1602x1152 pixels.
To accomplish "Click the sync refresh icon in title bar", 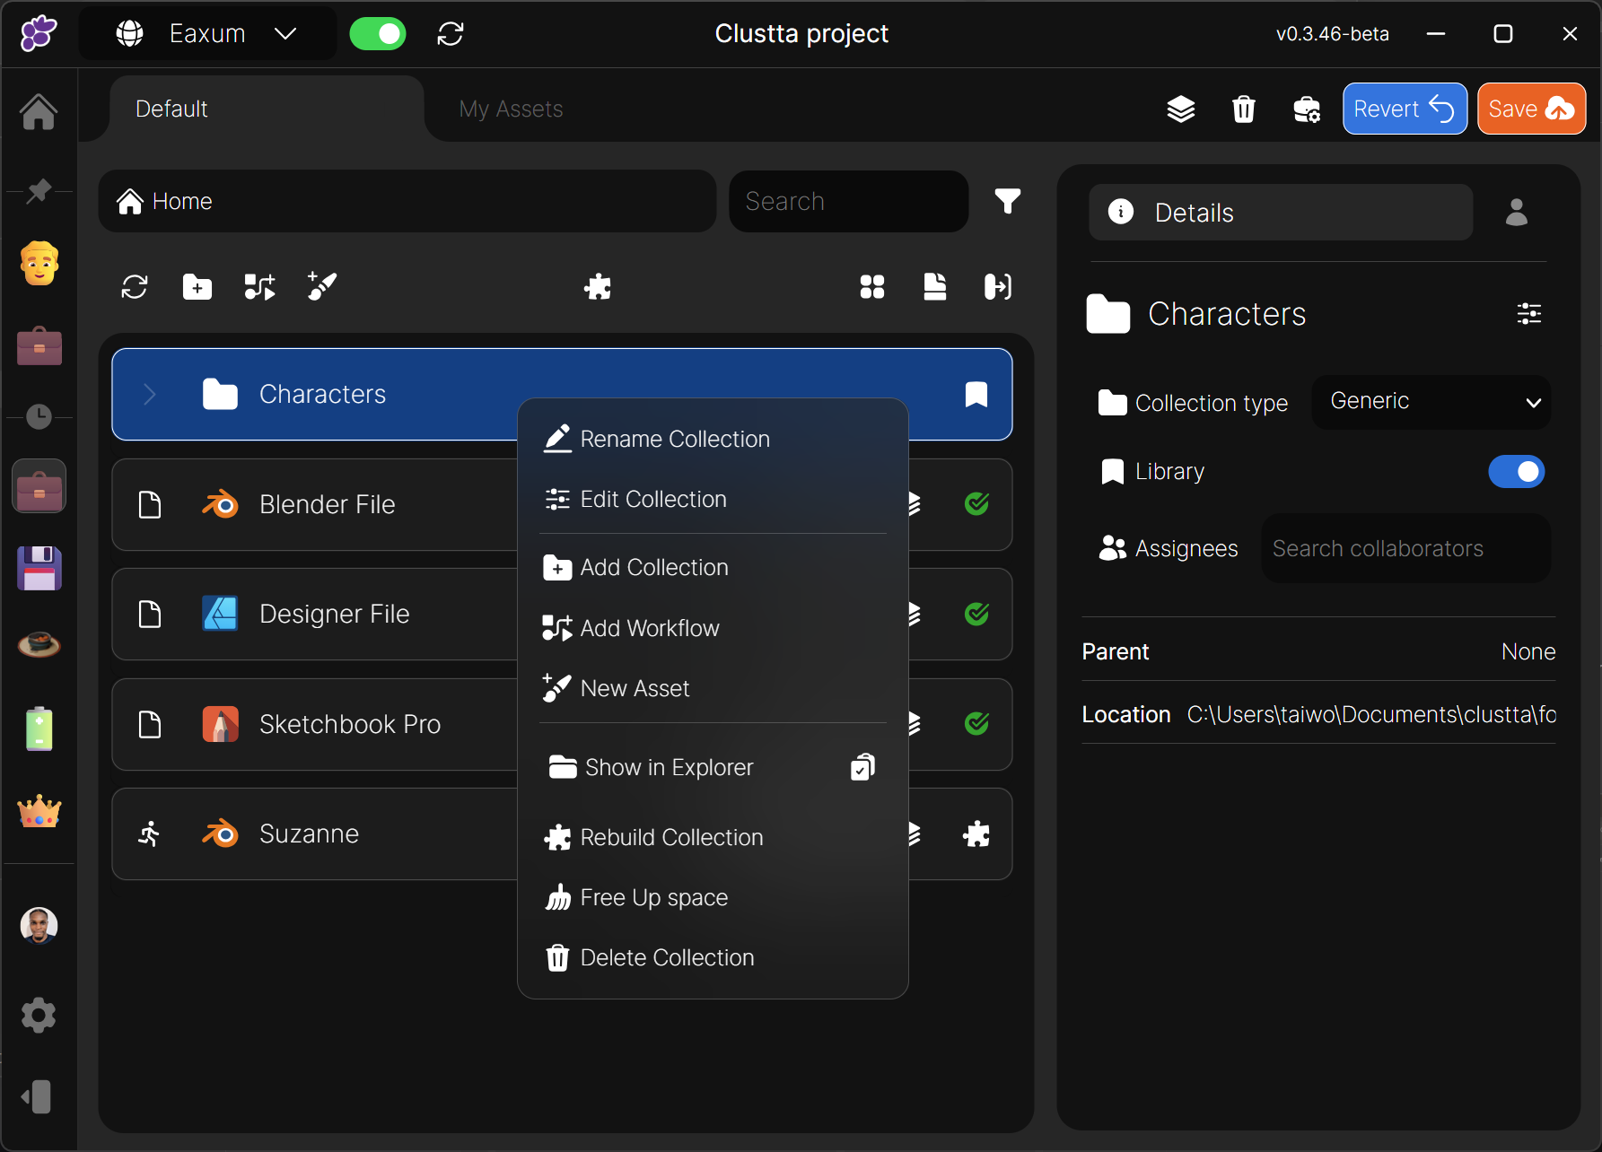I will pos(451,34).
